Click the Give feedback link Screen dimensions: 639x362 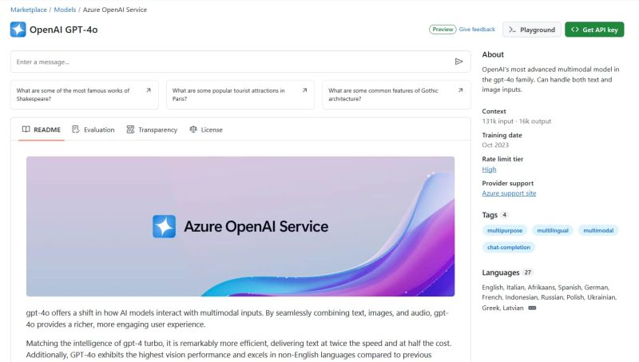477,30
